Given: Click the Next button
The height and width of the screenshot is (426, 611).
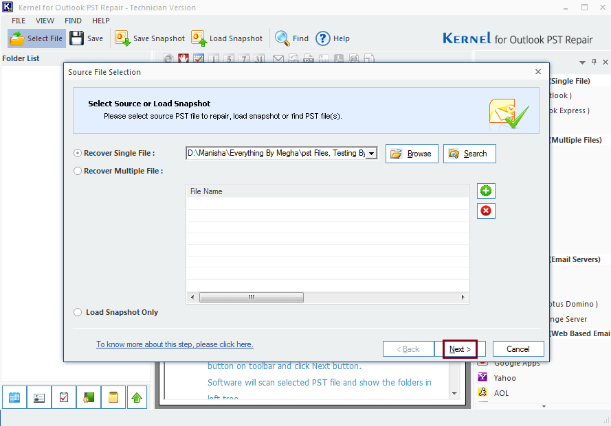Looking at the screenshot, I should coord(460,349).
